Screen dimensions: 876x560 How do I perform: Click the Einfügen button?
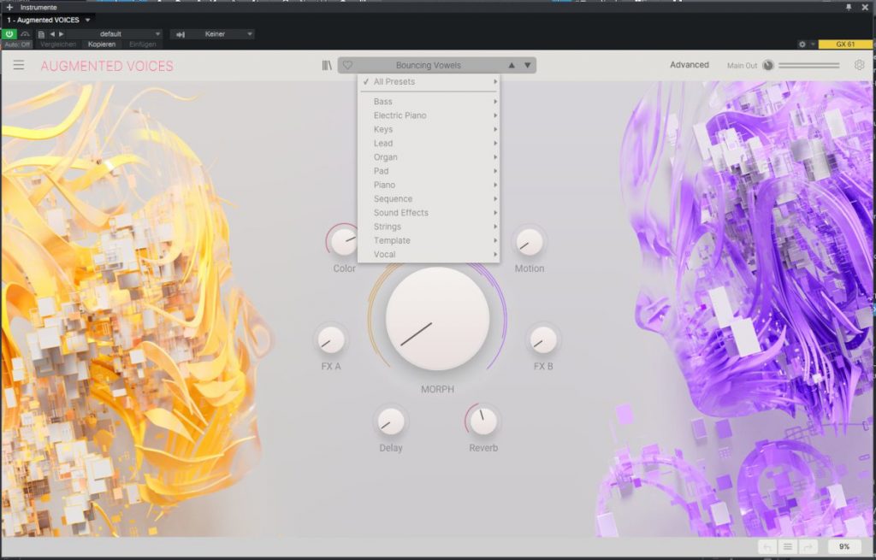tap(143, 44)
